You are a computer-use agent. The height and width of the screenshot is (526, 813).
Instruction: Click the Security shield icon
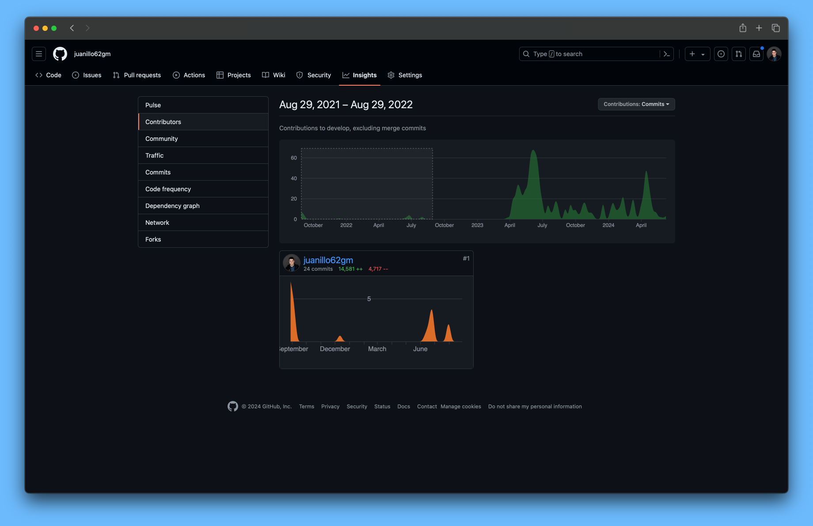click(x=300, y=75)
